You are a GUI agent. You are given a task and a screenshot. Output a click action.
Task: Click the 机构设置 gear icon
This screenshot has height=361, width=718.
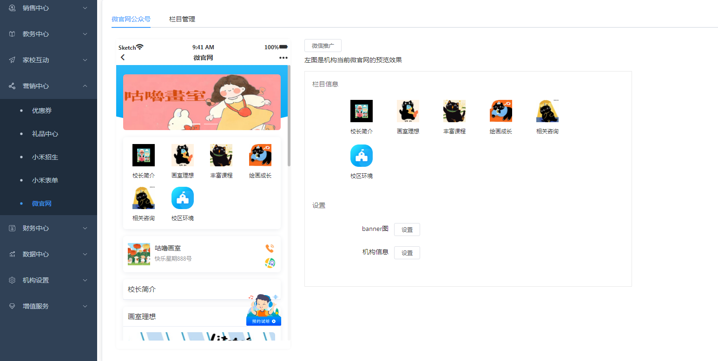(13, 280)
